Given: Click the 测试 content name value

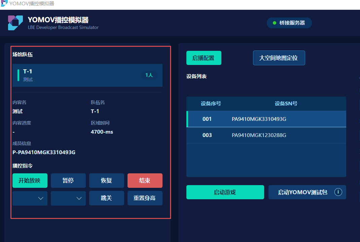Looking at the screenshot, I should pos(17,111).
